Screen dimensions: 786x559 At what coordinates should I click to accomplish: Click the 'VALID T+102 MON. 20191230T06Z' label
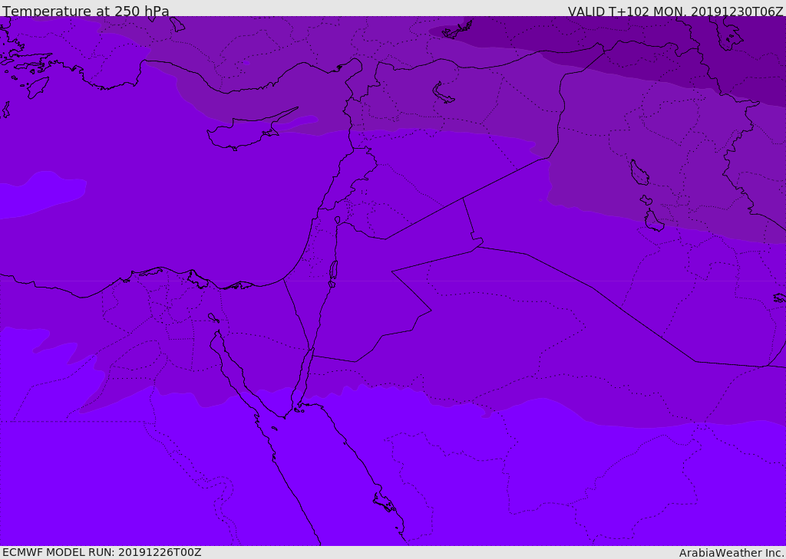pos(675,11)
